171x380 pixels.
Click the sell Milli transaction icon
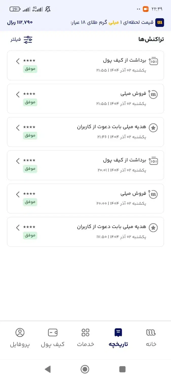click(153, 94)
